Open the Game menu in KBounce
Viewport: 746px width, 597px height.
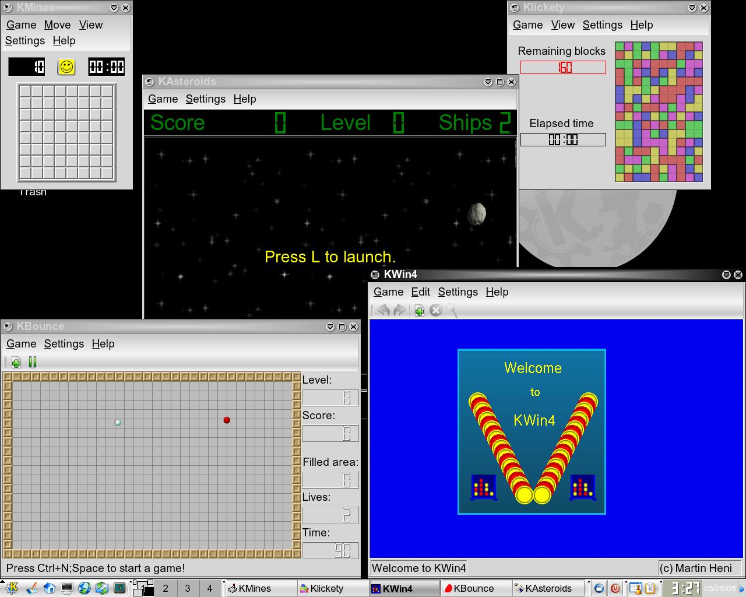click(x=22, y=344)
